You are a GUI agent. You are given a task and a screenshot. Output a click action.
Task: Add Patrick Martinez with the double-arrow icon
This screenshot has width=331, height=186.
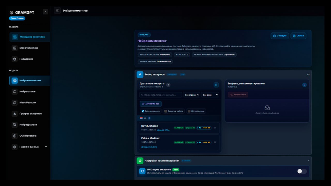(x=215, y=142)
